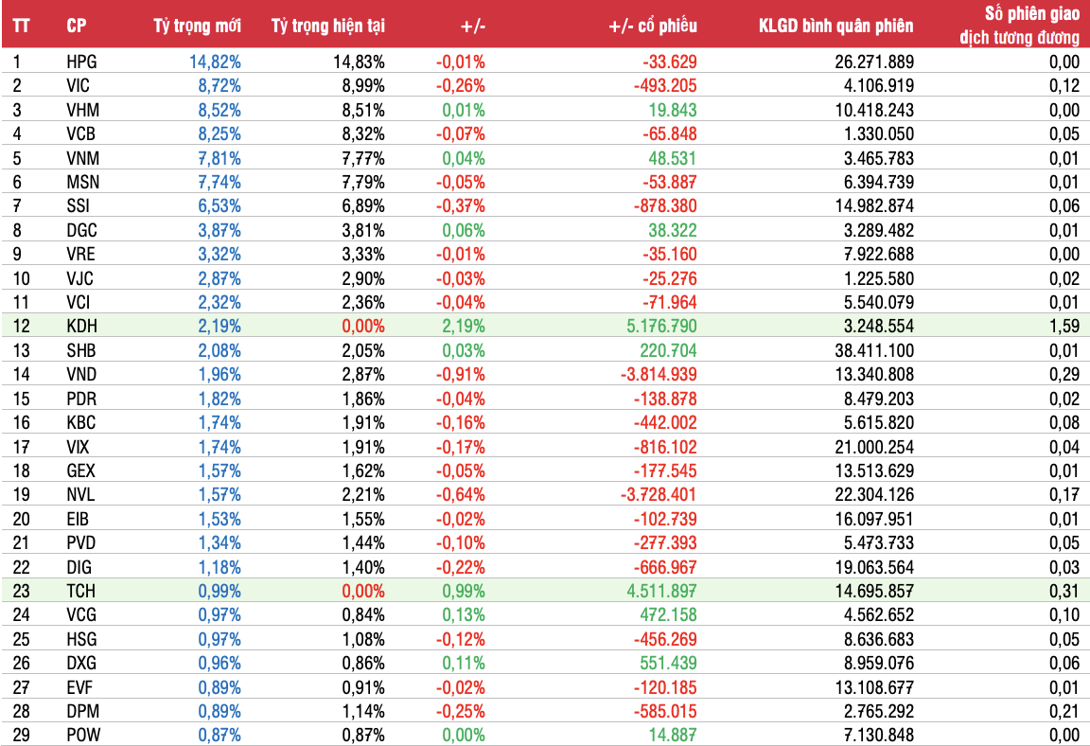Viewport: 1090px width, 746px height.
Task: Select the DPM ticker cell
Action: (x=82, y=711)
